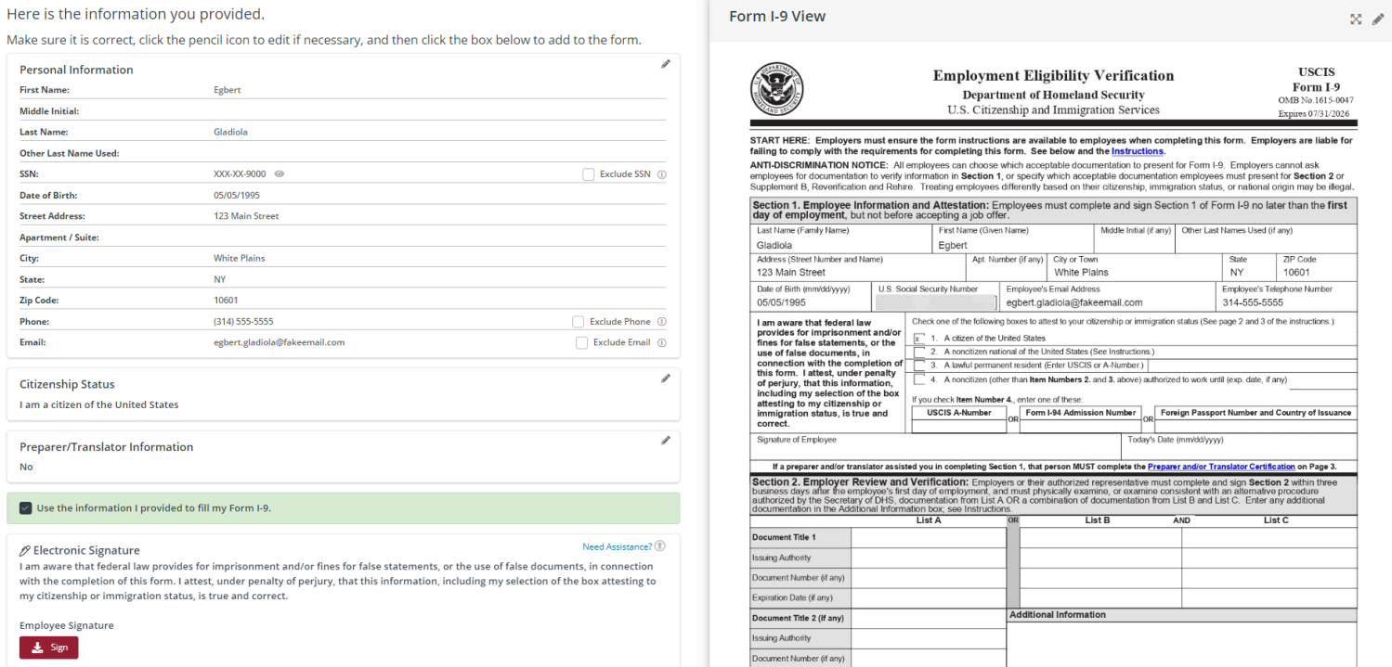Viewport: 1392px width, 667px height.
Task: Click the Citizenship Status pencil icon
Action: click(665, 378)
